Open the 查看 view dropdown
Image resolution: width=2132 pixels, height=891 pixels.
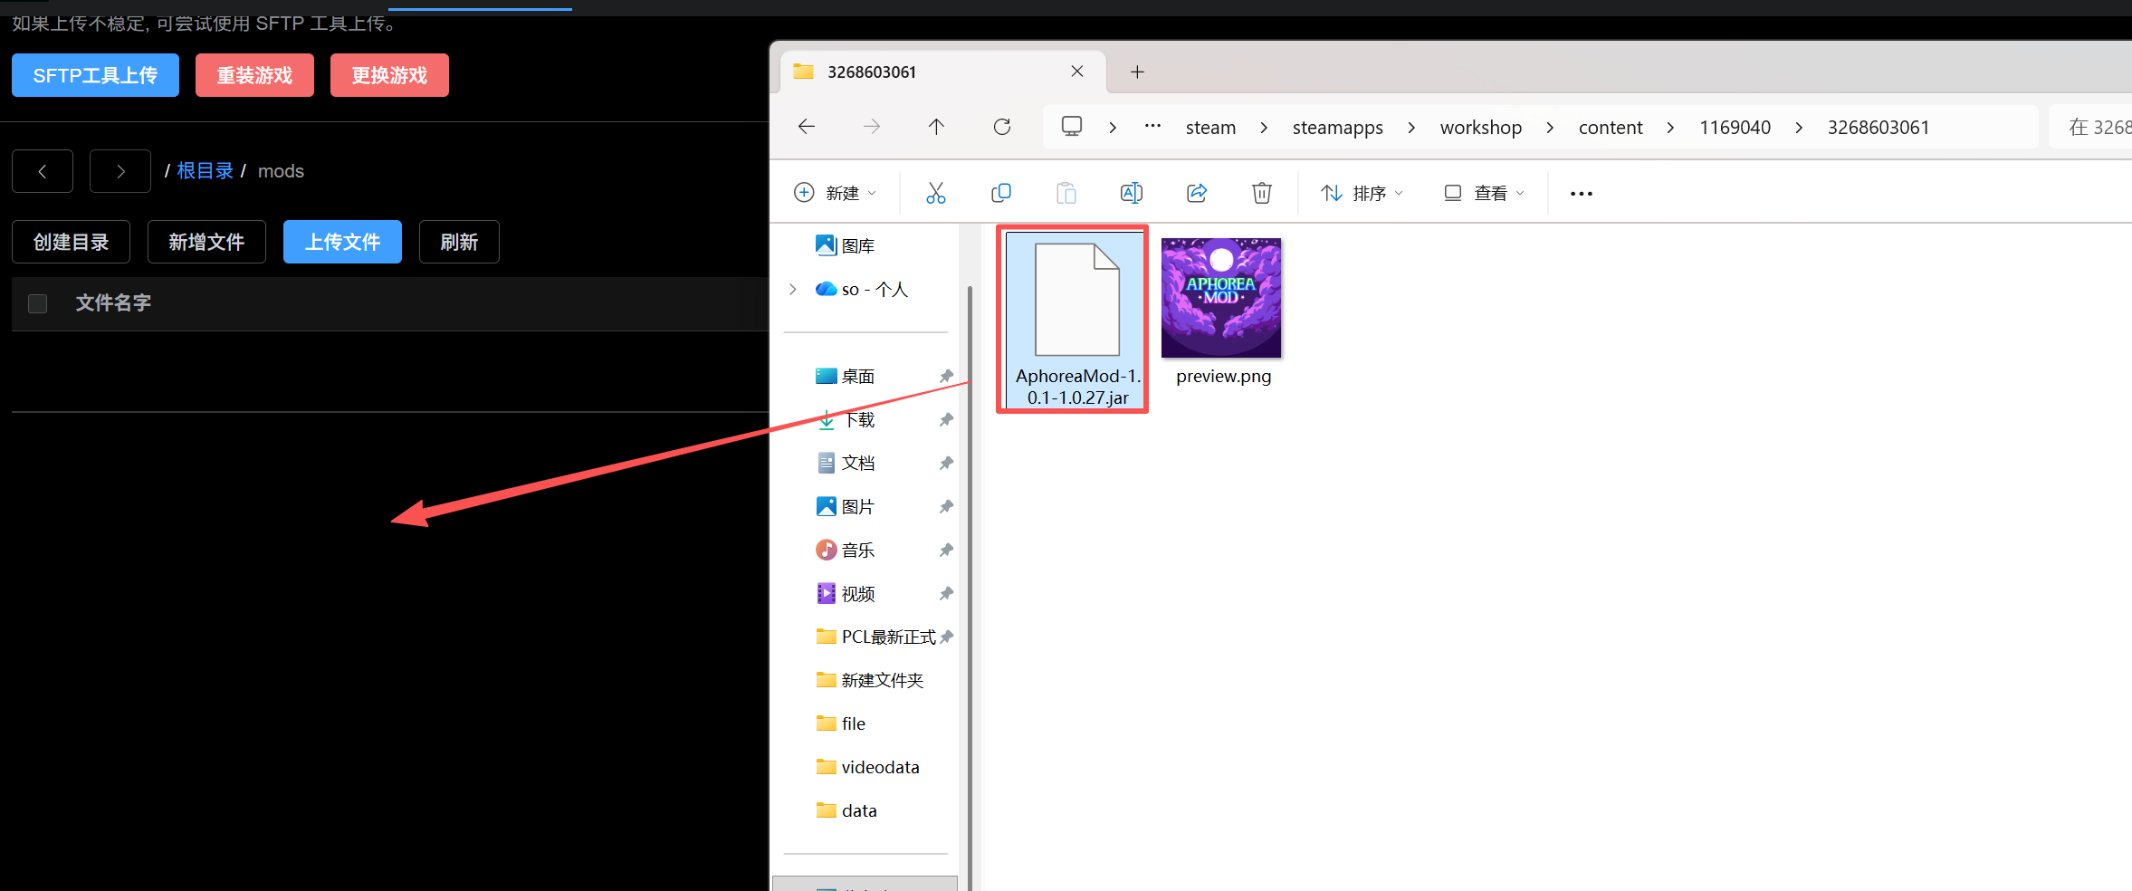click(x=1484, y=193)
